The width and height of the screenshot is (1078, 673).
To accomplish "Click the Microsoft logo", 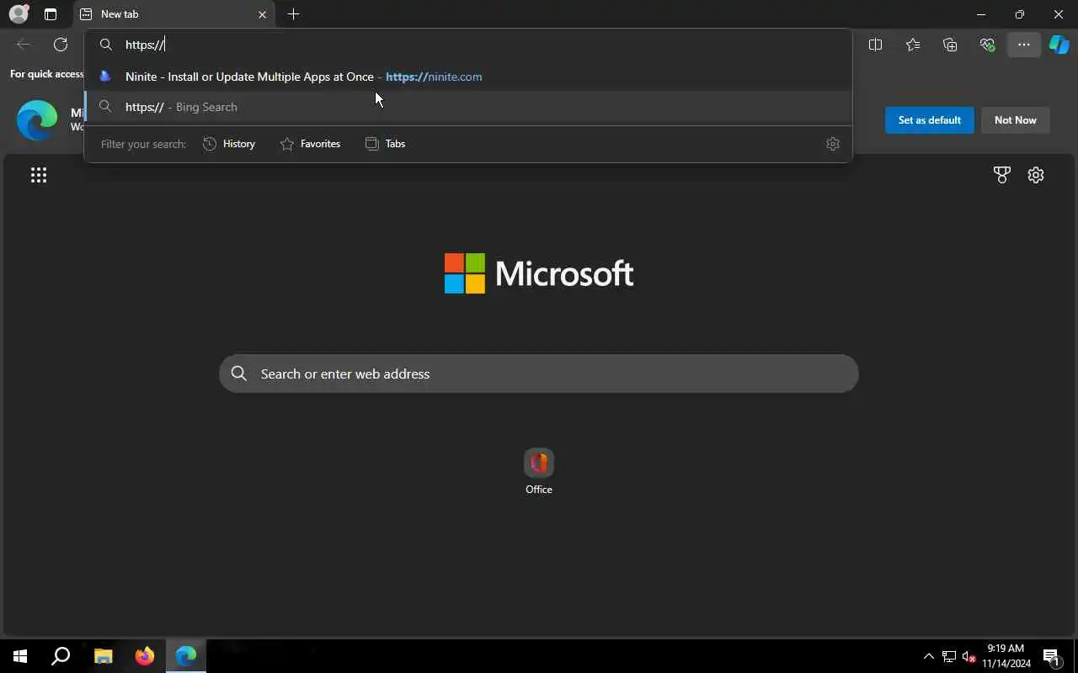I will pyautogui.click(x=539, y=273).
